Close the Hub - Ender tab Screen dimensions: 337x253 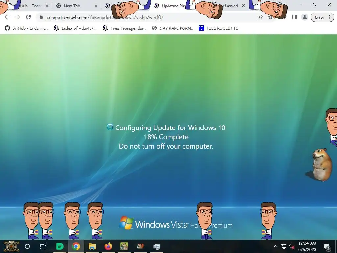(x=47, y=6)
